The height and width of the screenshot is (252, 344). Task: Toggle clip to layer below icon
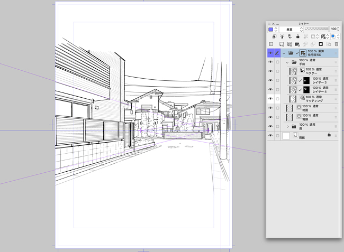pyautogui.click(x=274, y=36)
